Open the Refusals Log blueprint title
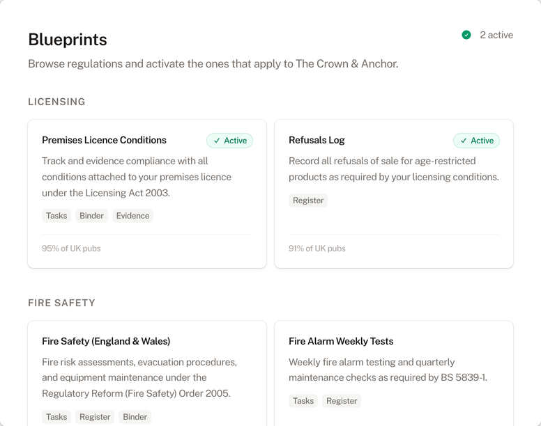Screen dimensions: 541x426 coord(317,140)
